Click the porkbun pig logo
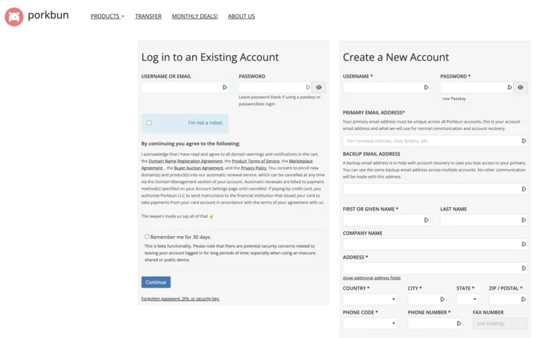 click(x=14, y=16)
